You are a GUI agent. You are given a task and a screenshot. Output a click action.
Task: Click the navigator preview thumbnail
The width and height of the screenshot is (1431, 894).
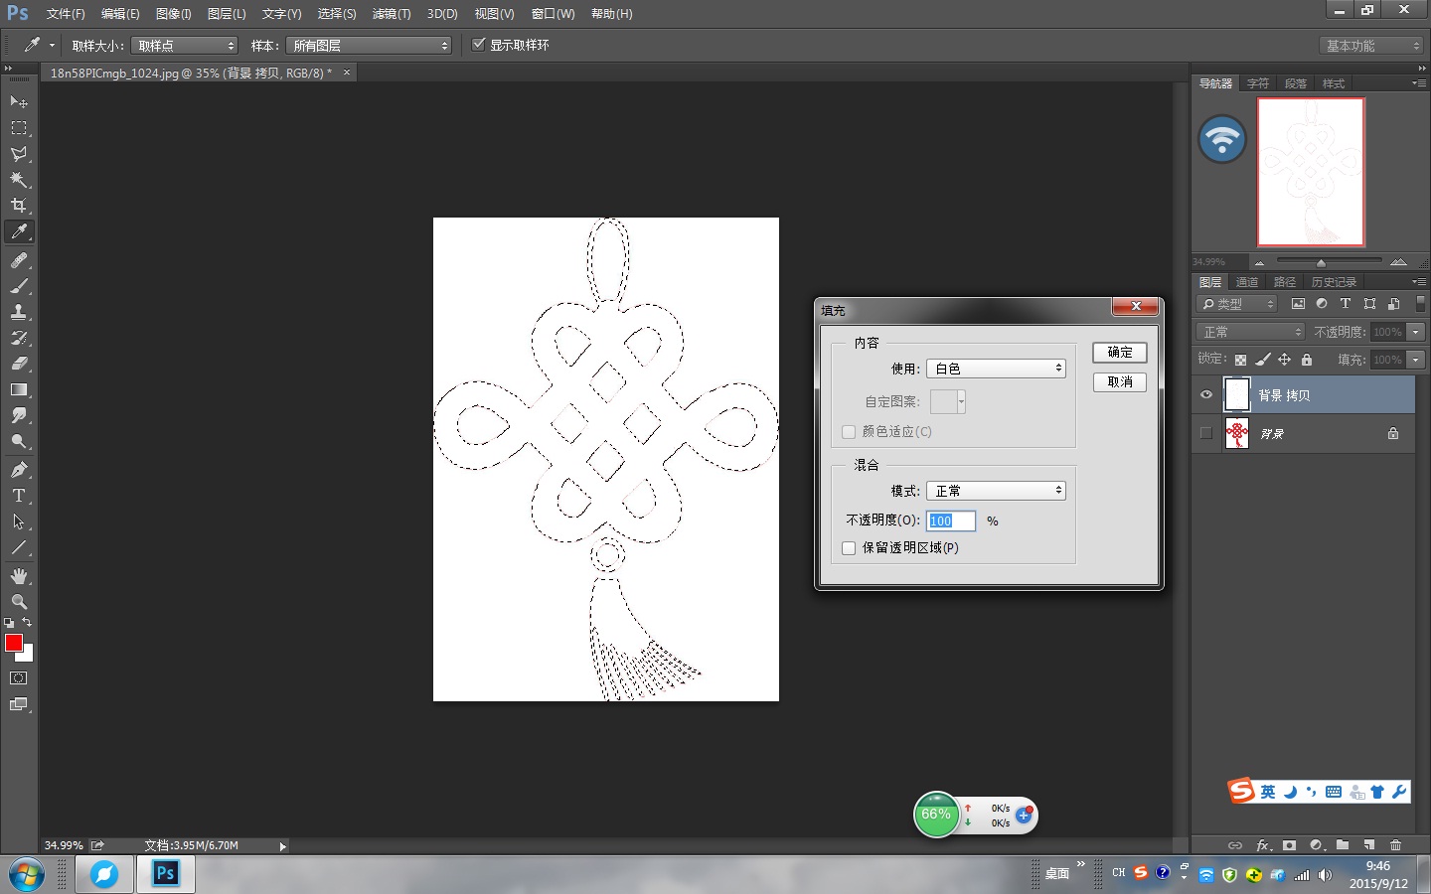pos(1311,171)
